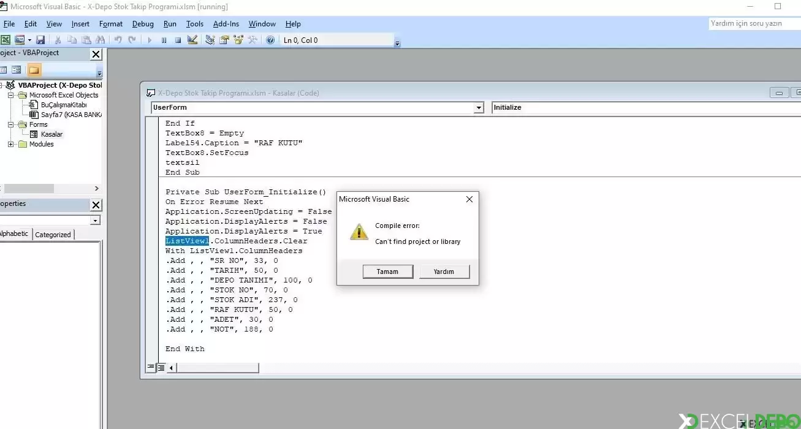Viewport: 801px width, 429px height.
Task: Click the Insert UserForm toolbar icon
Action: click(x=19, y=40)
